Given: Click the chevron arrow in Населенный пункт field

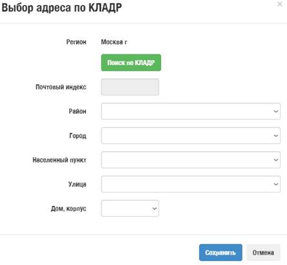Looking at the screenshot, I should click(276, 160).
